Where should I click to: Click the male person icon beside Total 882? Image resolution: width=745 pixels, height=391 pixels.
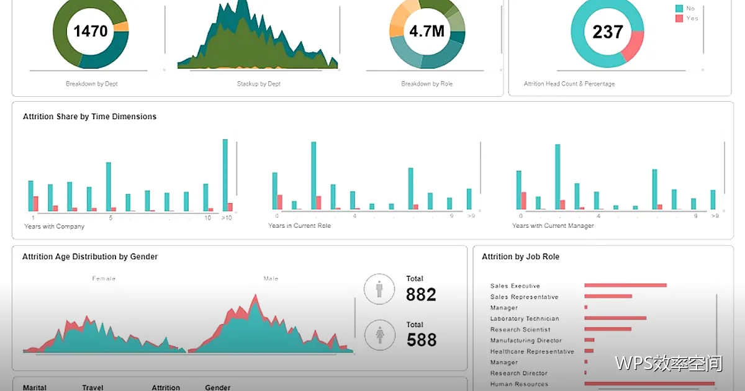tap(379, 289)
